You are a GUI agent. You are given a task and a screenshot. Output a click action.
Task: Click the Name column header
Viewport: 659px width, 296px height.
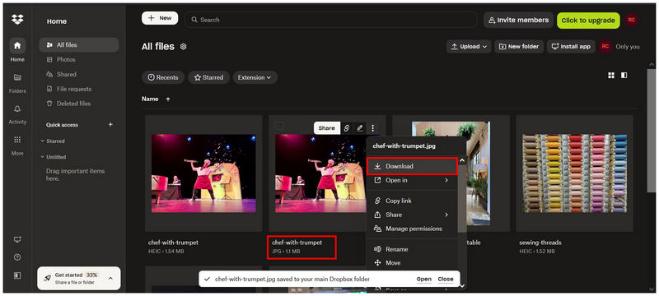point(150,99)
